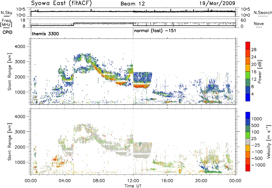
Task: Click the '-25' tick on velocity scale
Action: 255,145
